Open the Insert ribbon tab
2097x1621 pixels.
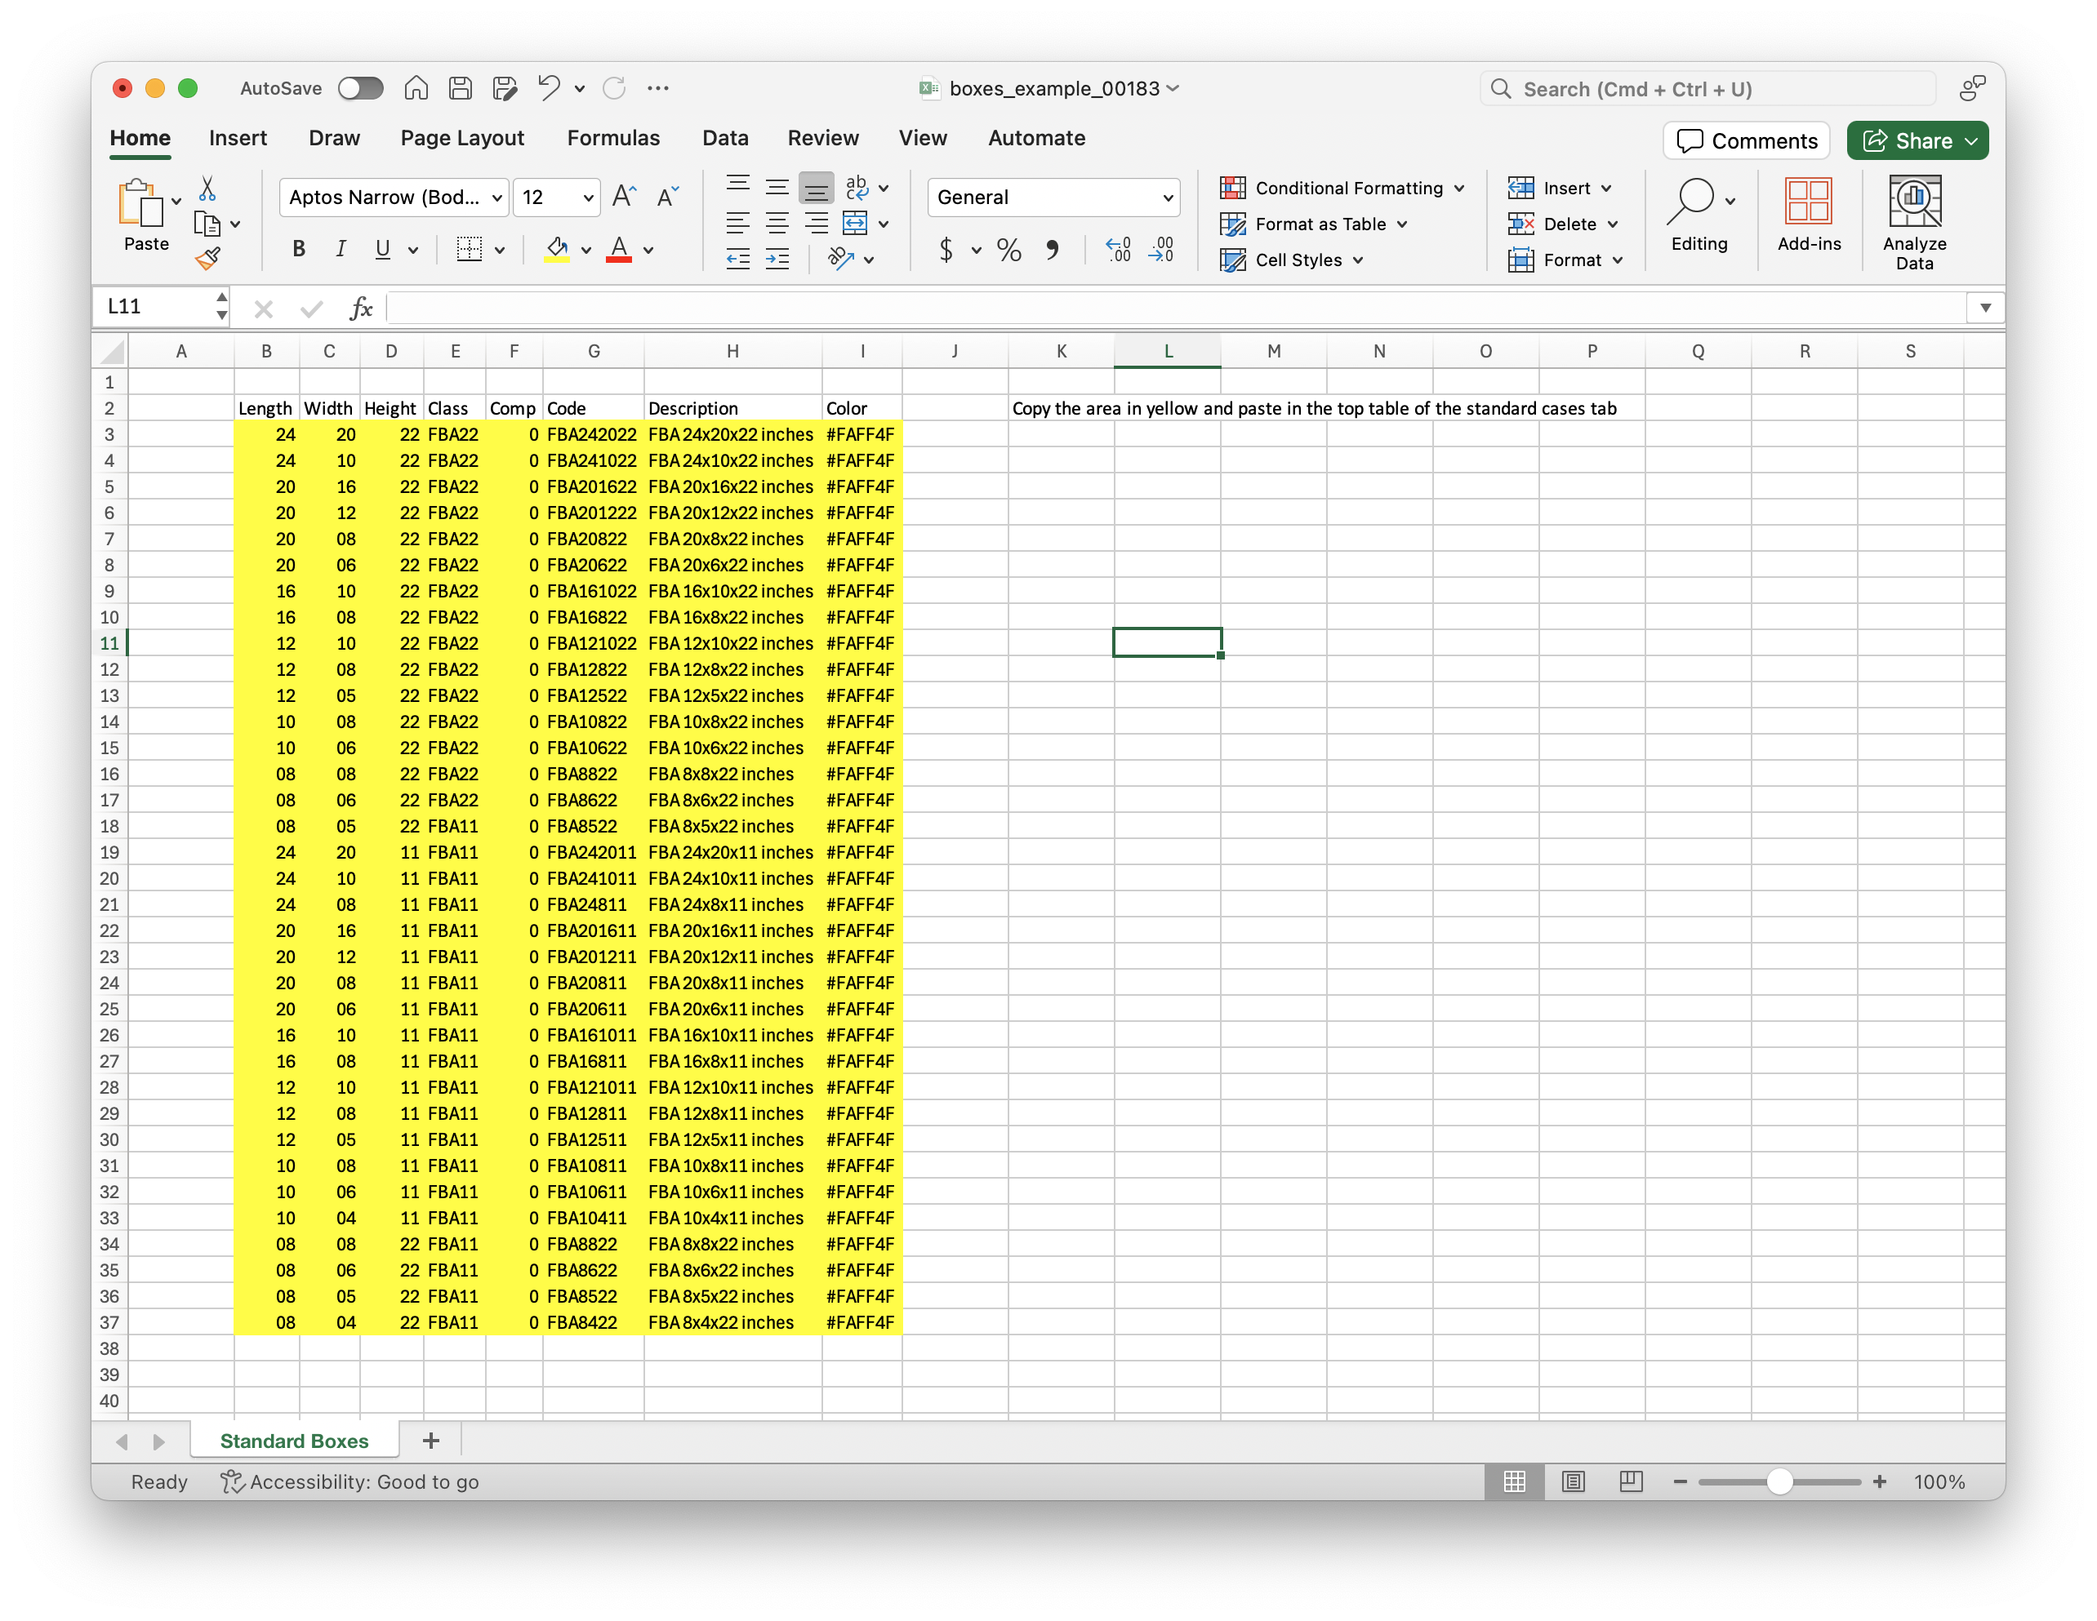(x=238, y=138)
